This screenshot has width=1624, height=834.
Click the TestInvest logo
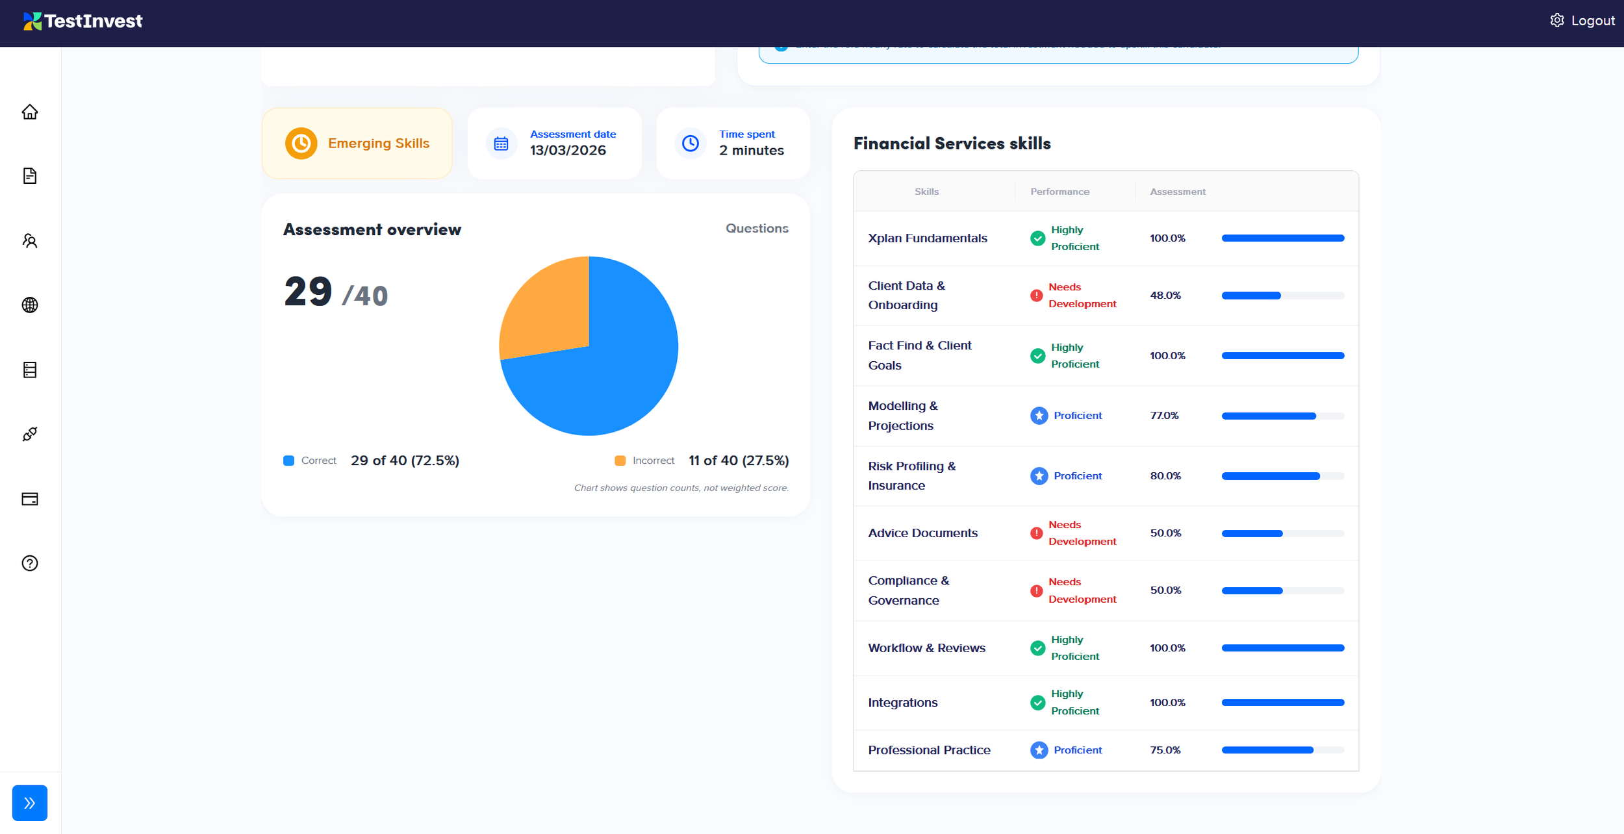coord(82,21)
